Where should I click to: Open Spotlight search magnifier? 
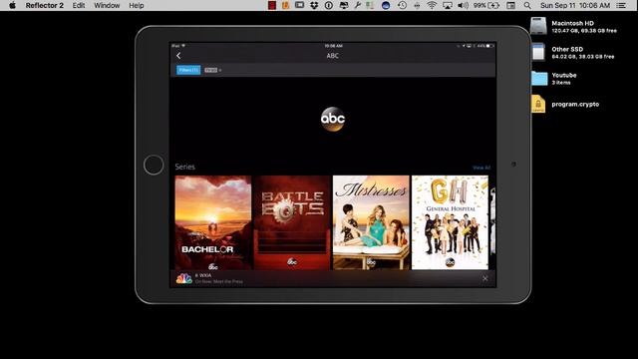(527, 5)
